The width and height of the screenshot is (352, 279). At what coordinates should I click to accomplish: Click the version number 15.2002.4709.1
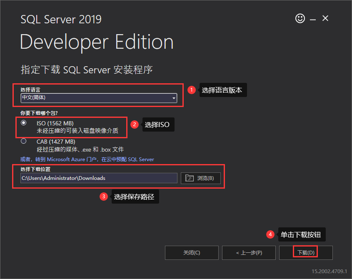coord(329,271)
